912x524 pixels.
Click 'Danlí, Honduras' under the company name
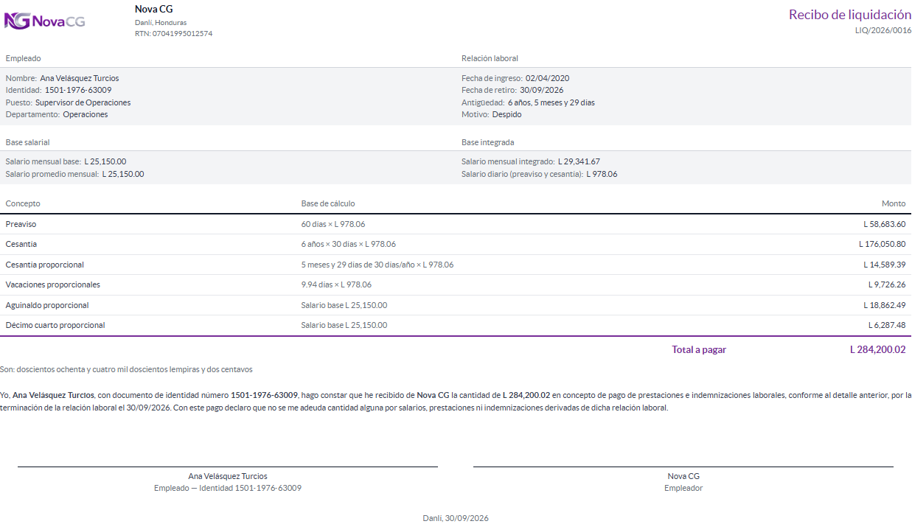161,22
